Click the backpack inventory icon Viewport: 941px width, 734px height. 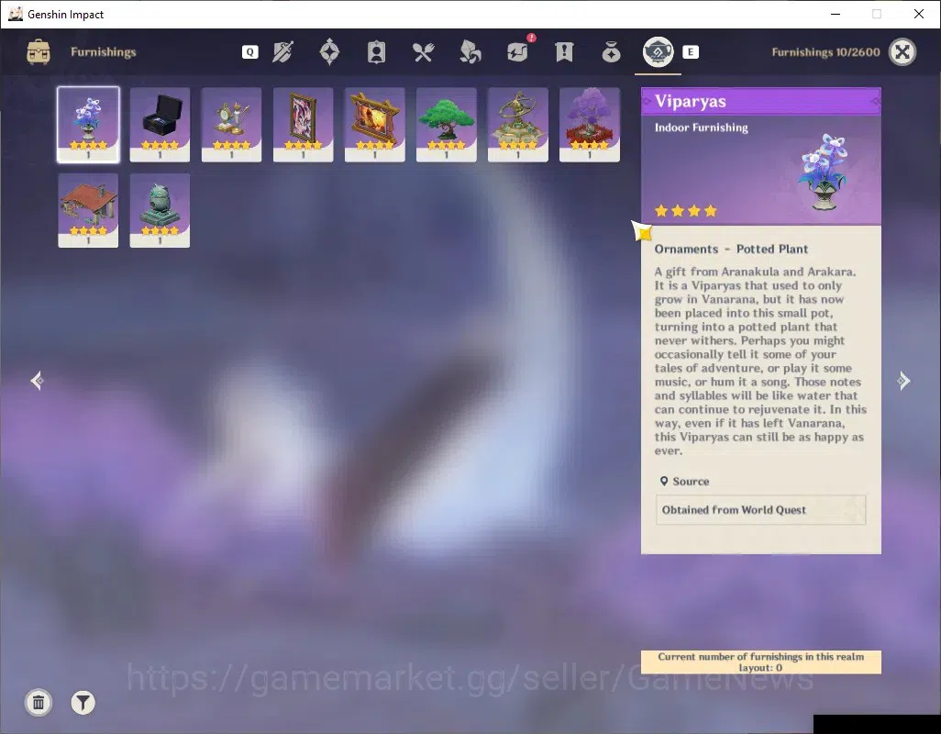coord(39,51)
